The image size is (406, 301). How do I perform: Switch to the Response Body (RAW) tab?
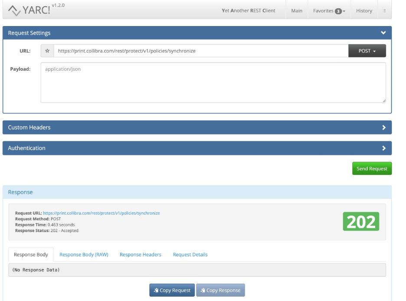84,255
